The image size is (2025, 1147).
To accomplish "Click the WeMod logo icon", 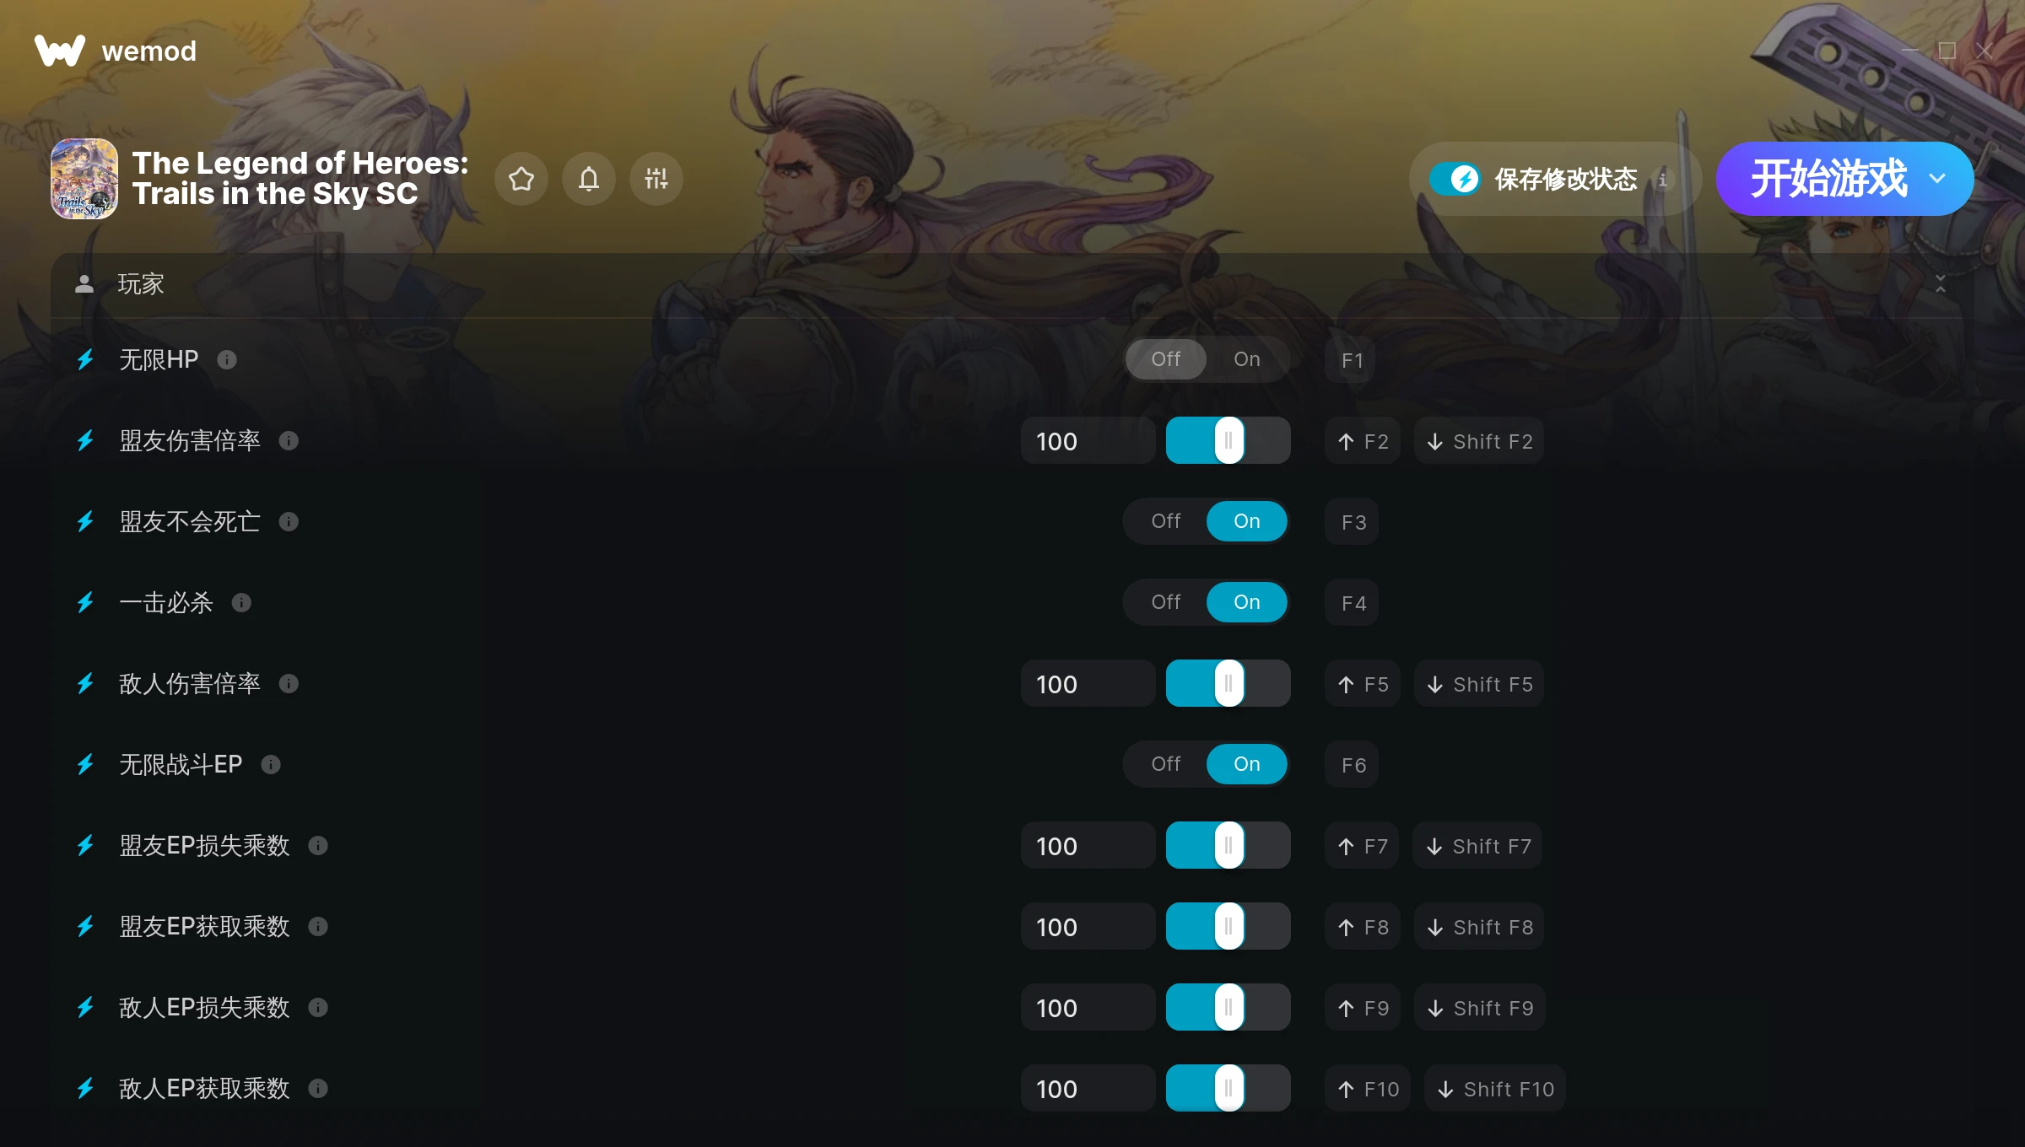I will 60,51.
